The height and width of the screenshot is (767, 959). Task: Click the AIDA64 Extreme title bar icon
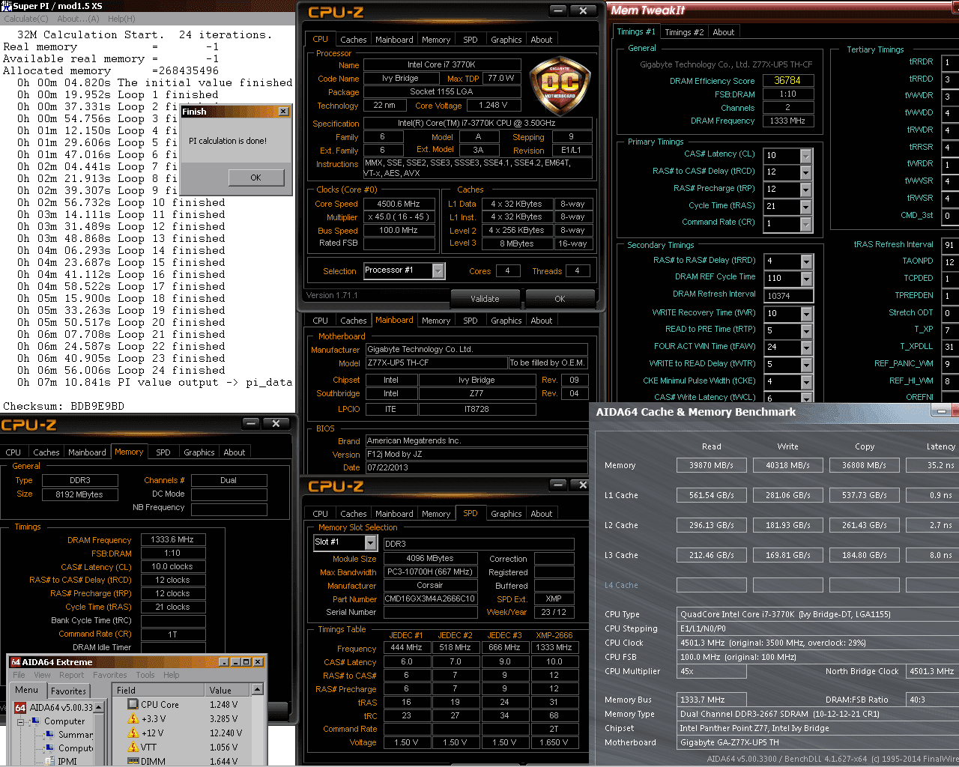15,662
